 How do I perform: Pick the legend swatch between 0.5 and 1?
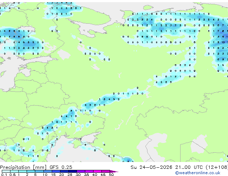[x=14, y=171]
